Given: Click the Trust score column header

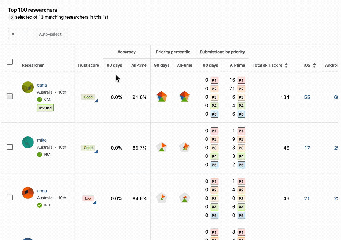Looking at the screenshot, I should tap(88, 65).
